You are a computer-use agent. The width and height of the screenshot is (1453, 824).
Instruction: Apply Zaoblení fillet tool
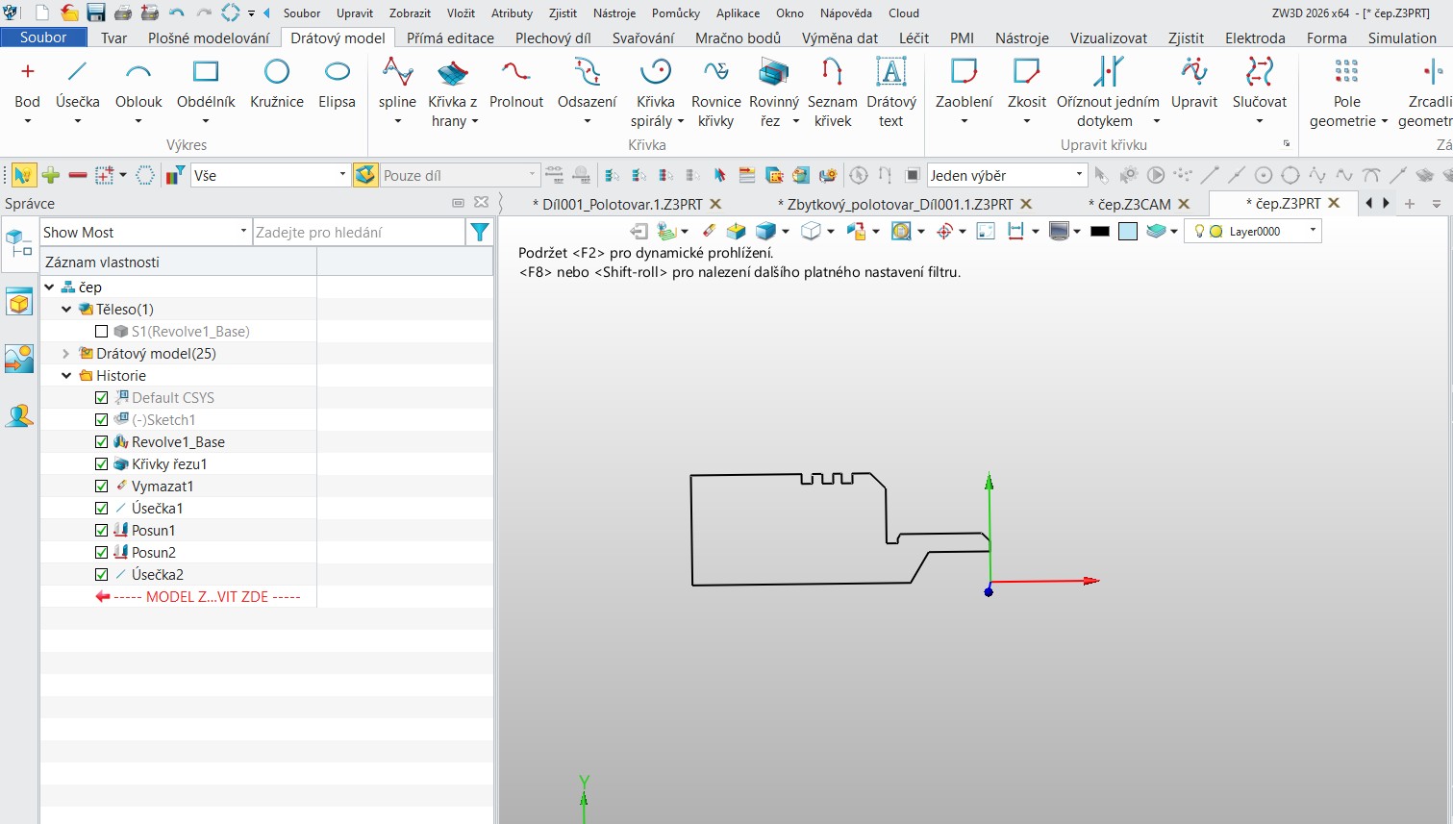click(x=964, y=85)
